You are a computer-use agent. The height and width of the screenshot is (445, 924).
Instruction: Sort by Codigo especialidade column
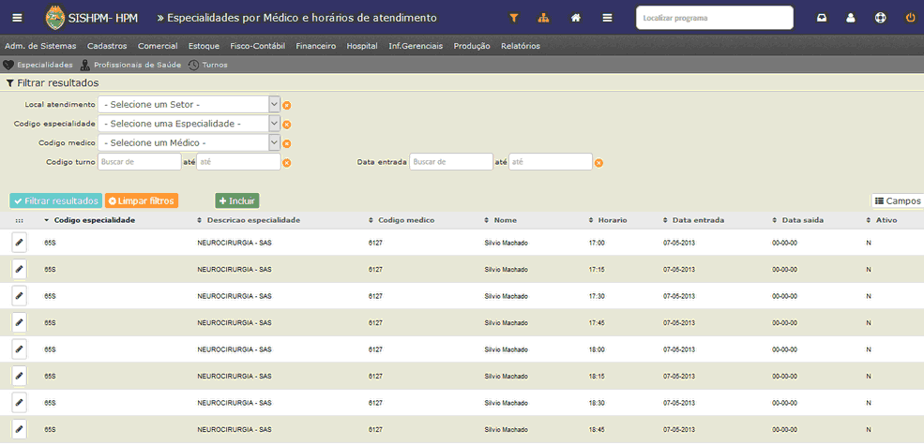(x=89, y=220)
